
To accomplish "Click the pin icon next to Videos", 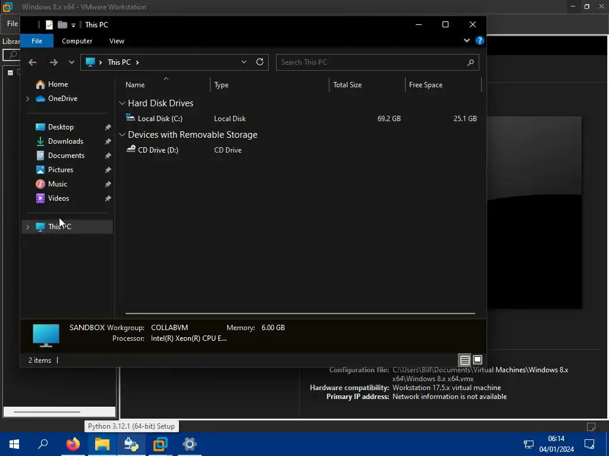I will (x=108, y=198).
